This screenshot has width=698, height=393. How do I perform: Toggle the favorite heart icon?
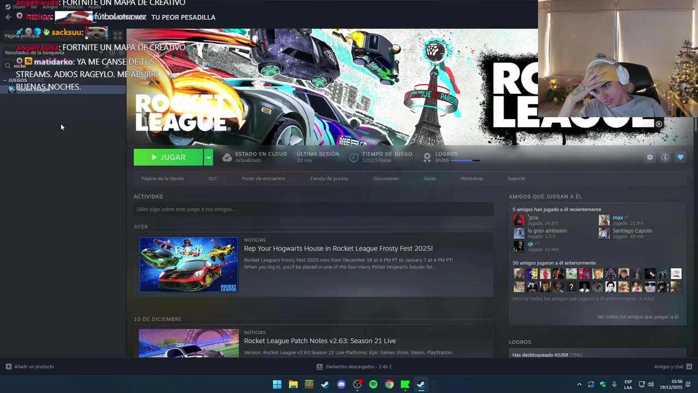tap(680, 157)
